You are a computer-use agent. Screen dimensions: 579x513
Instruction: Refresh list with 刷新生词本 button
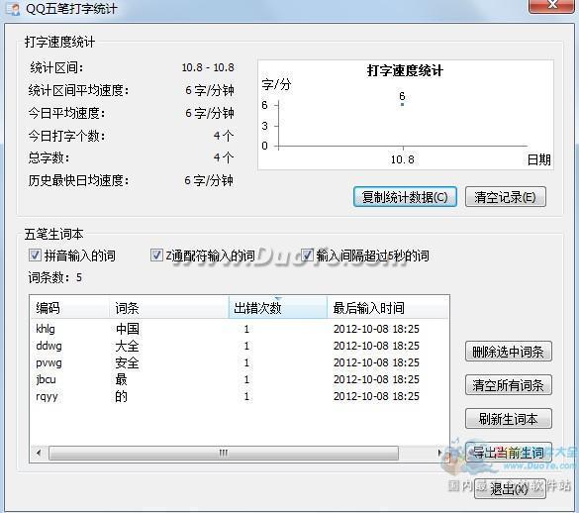(508, 419)
